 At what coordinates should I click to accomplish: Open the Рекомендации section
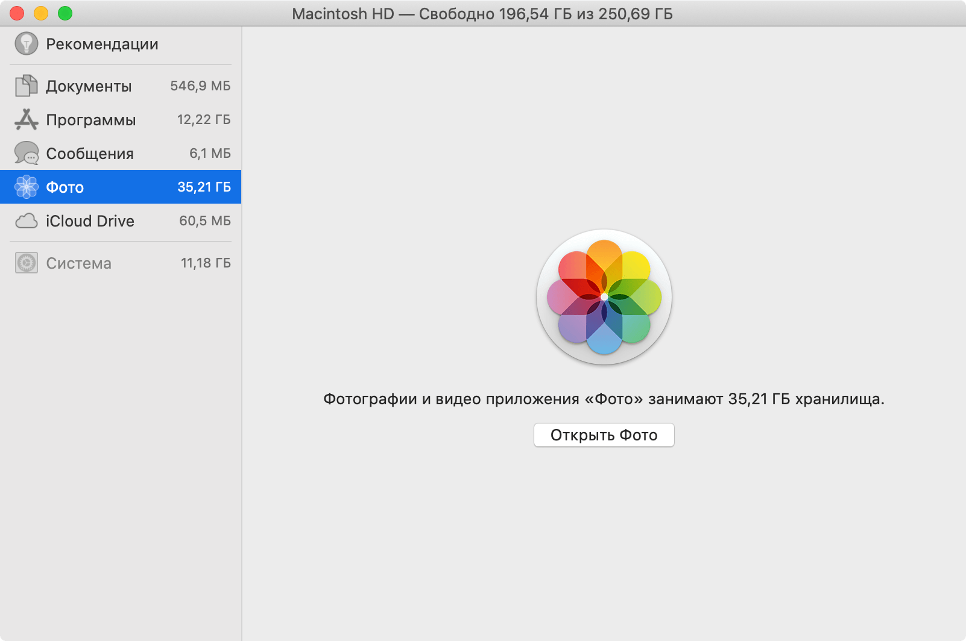pos(102,44)
